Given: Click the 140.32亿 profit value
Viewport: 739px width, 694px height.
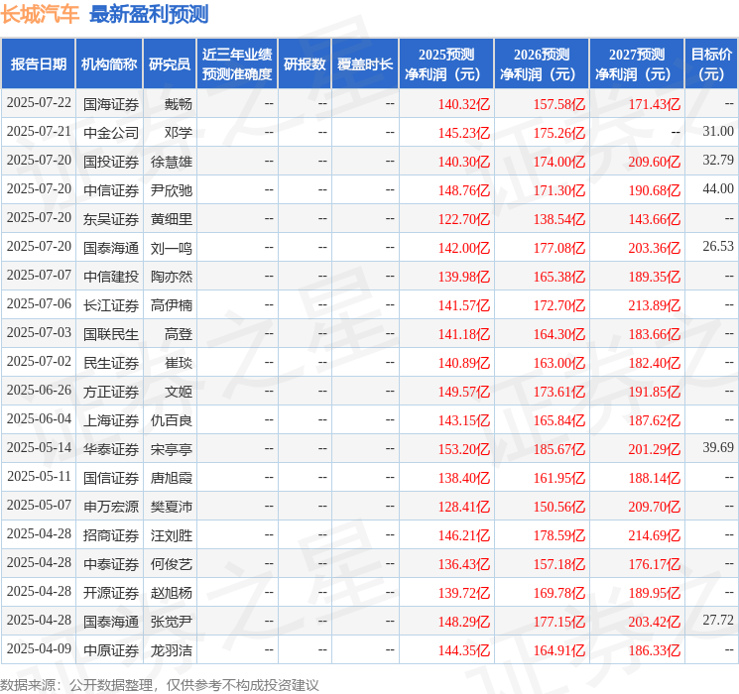Looking at the screenshot, I should point(464,104).
